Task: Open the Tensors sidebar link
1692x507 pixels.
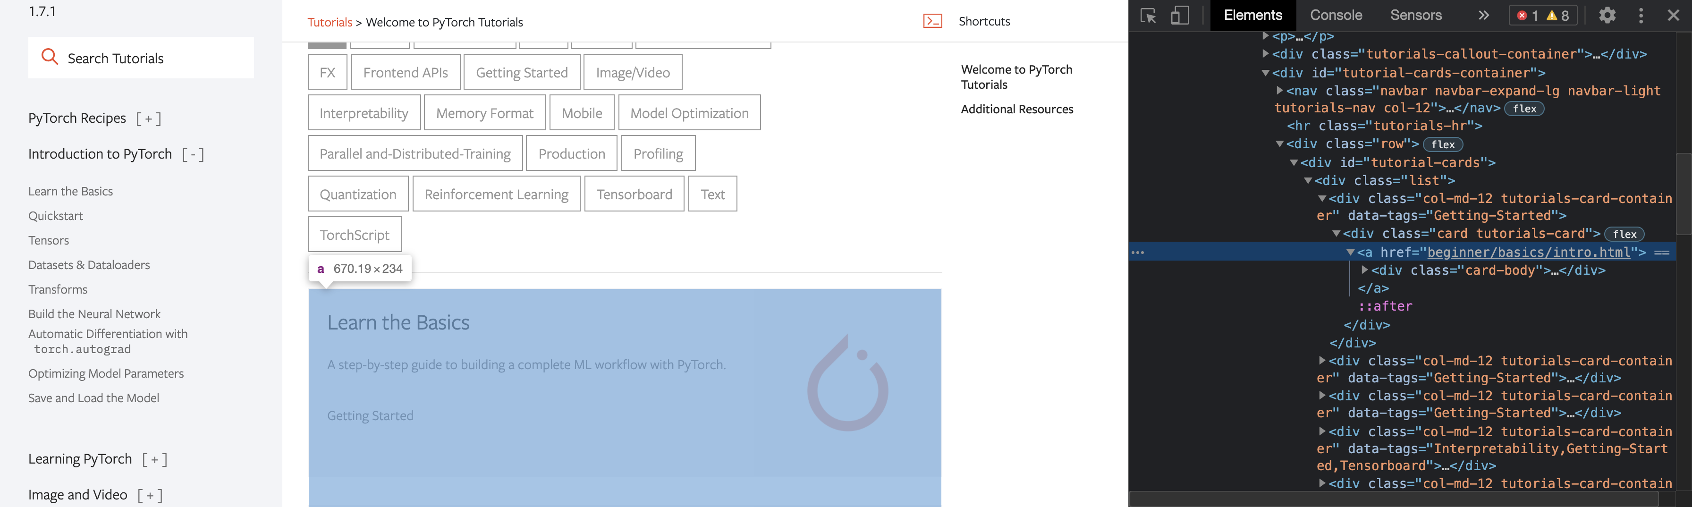Action: click(x=49, y=240)
